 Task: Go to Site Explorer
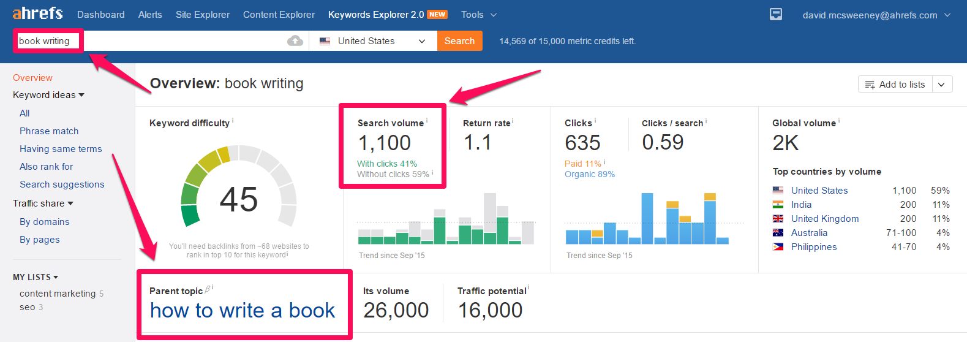203,15
